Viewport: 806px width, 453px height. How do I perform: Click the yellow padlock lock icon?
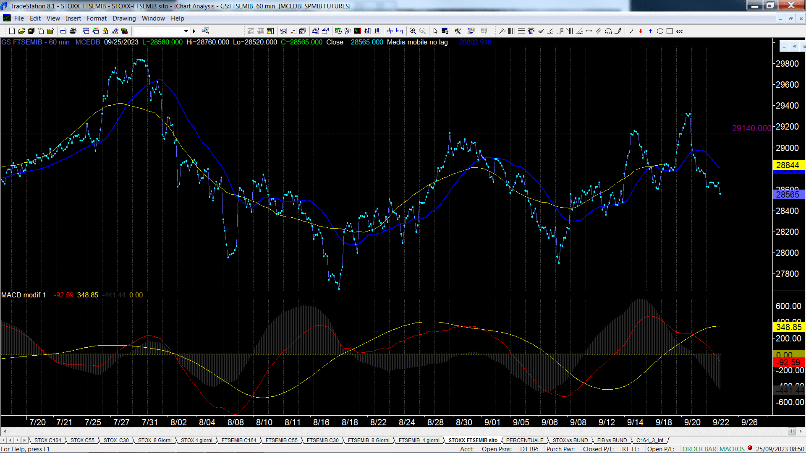(105, 31)
